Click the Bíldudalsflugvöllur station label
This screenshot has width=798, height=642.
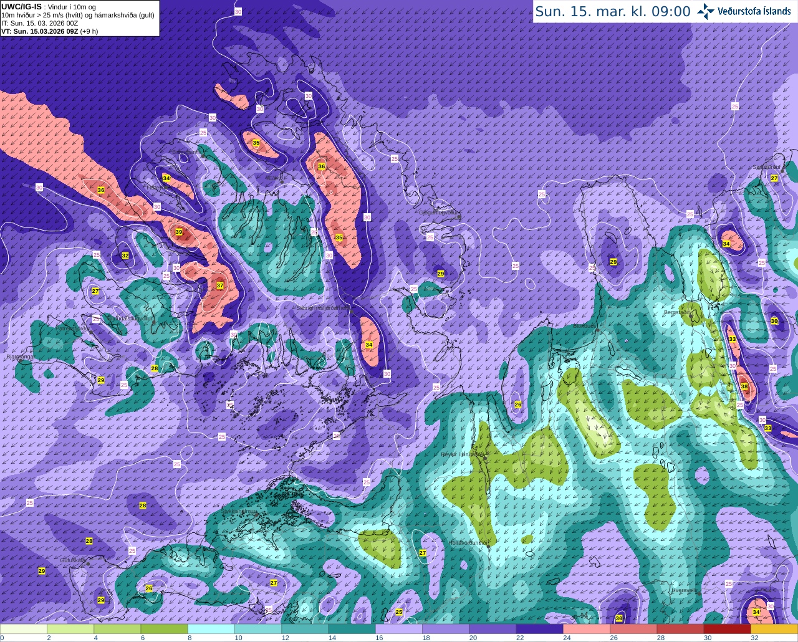pos(130,318)
